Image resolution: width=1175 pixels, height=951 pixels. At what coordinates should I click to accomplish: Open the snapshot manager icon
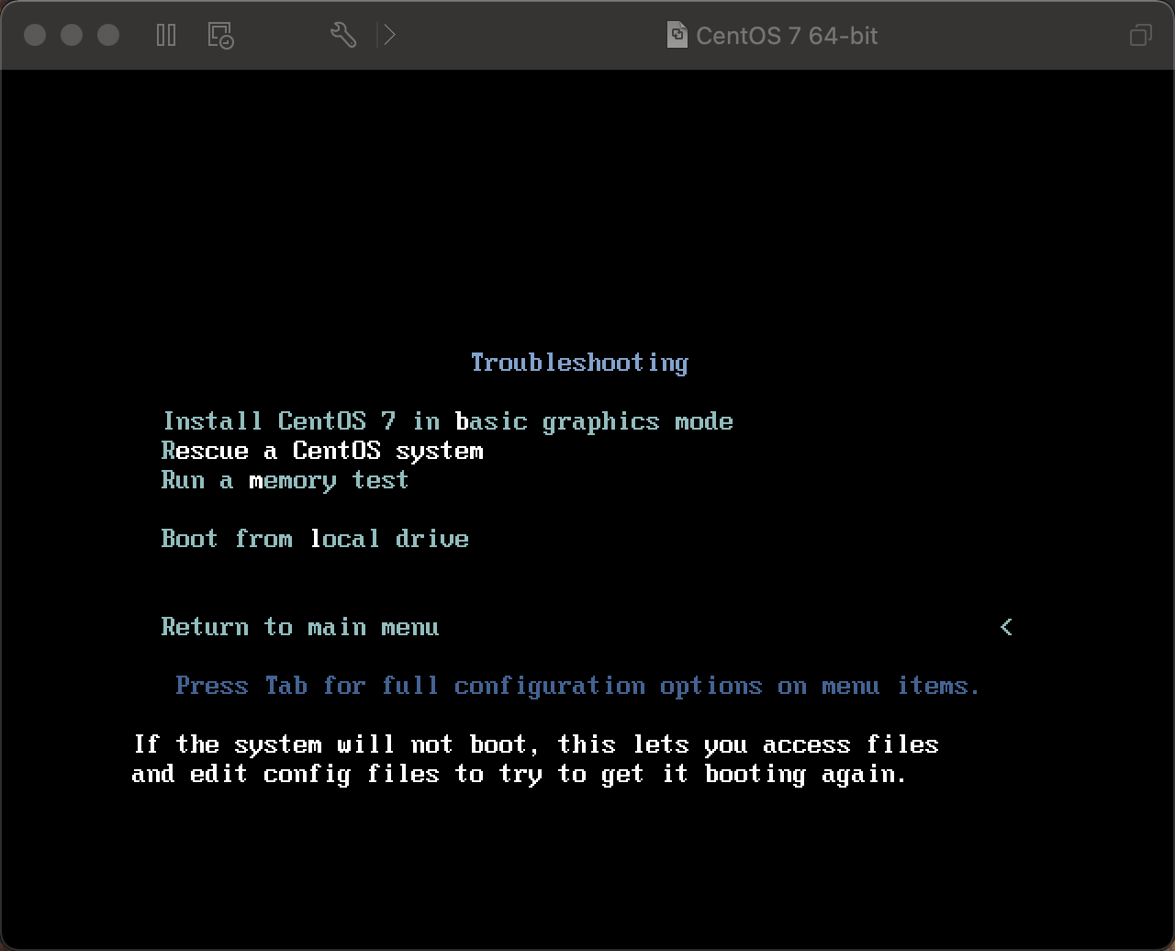[220, 36]
